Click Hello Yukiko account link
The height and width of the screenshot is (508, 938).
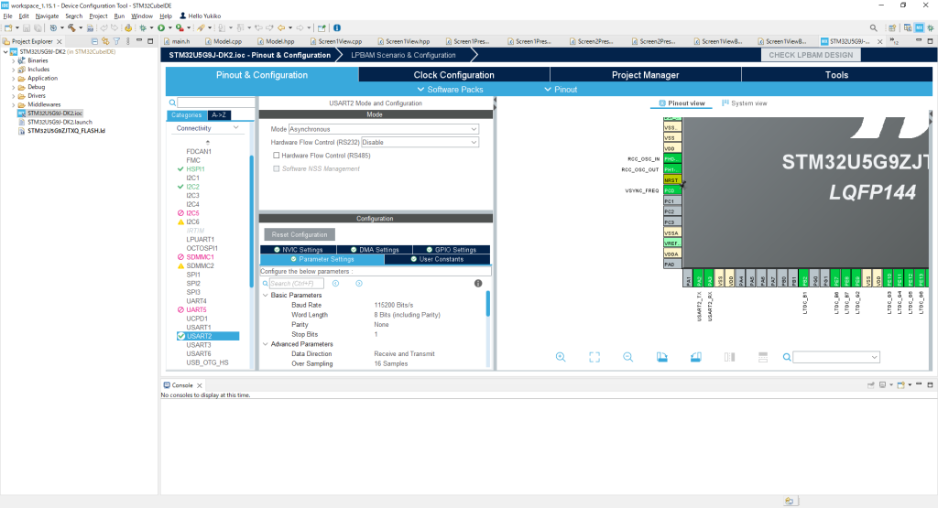click(x=200, y=16)
